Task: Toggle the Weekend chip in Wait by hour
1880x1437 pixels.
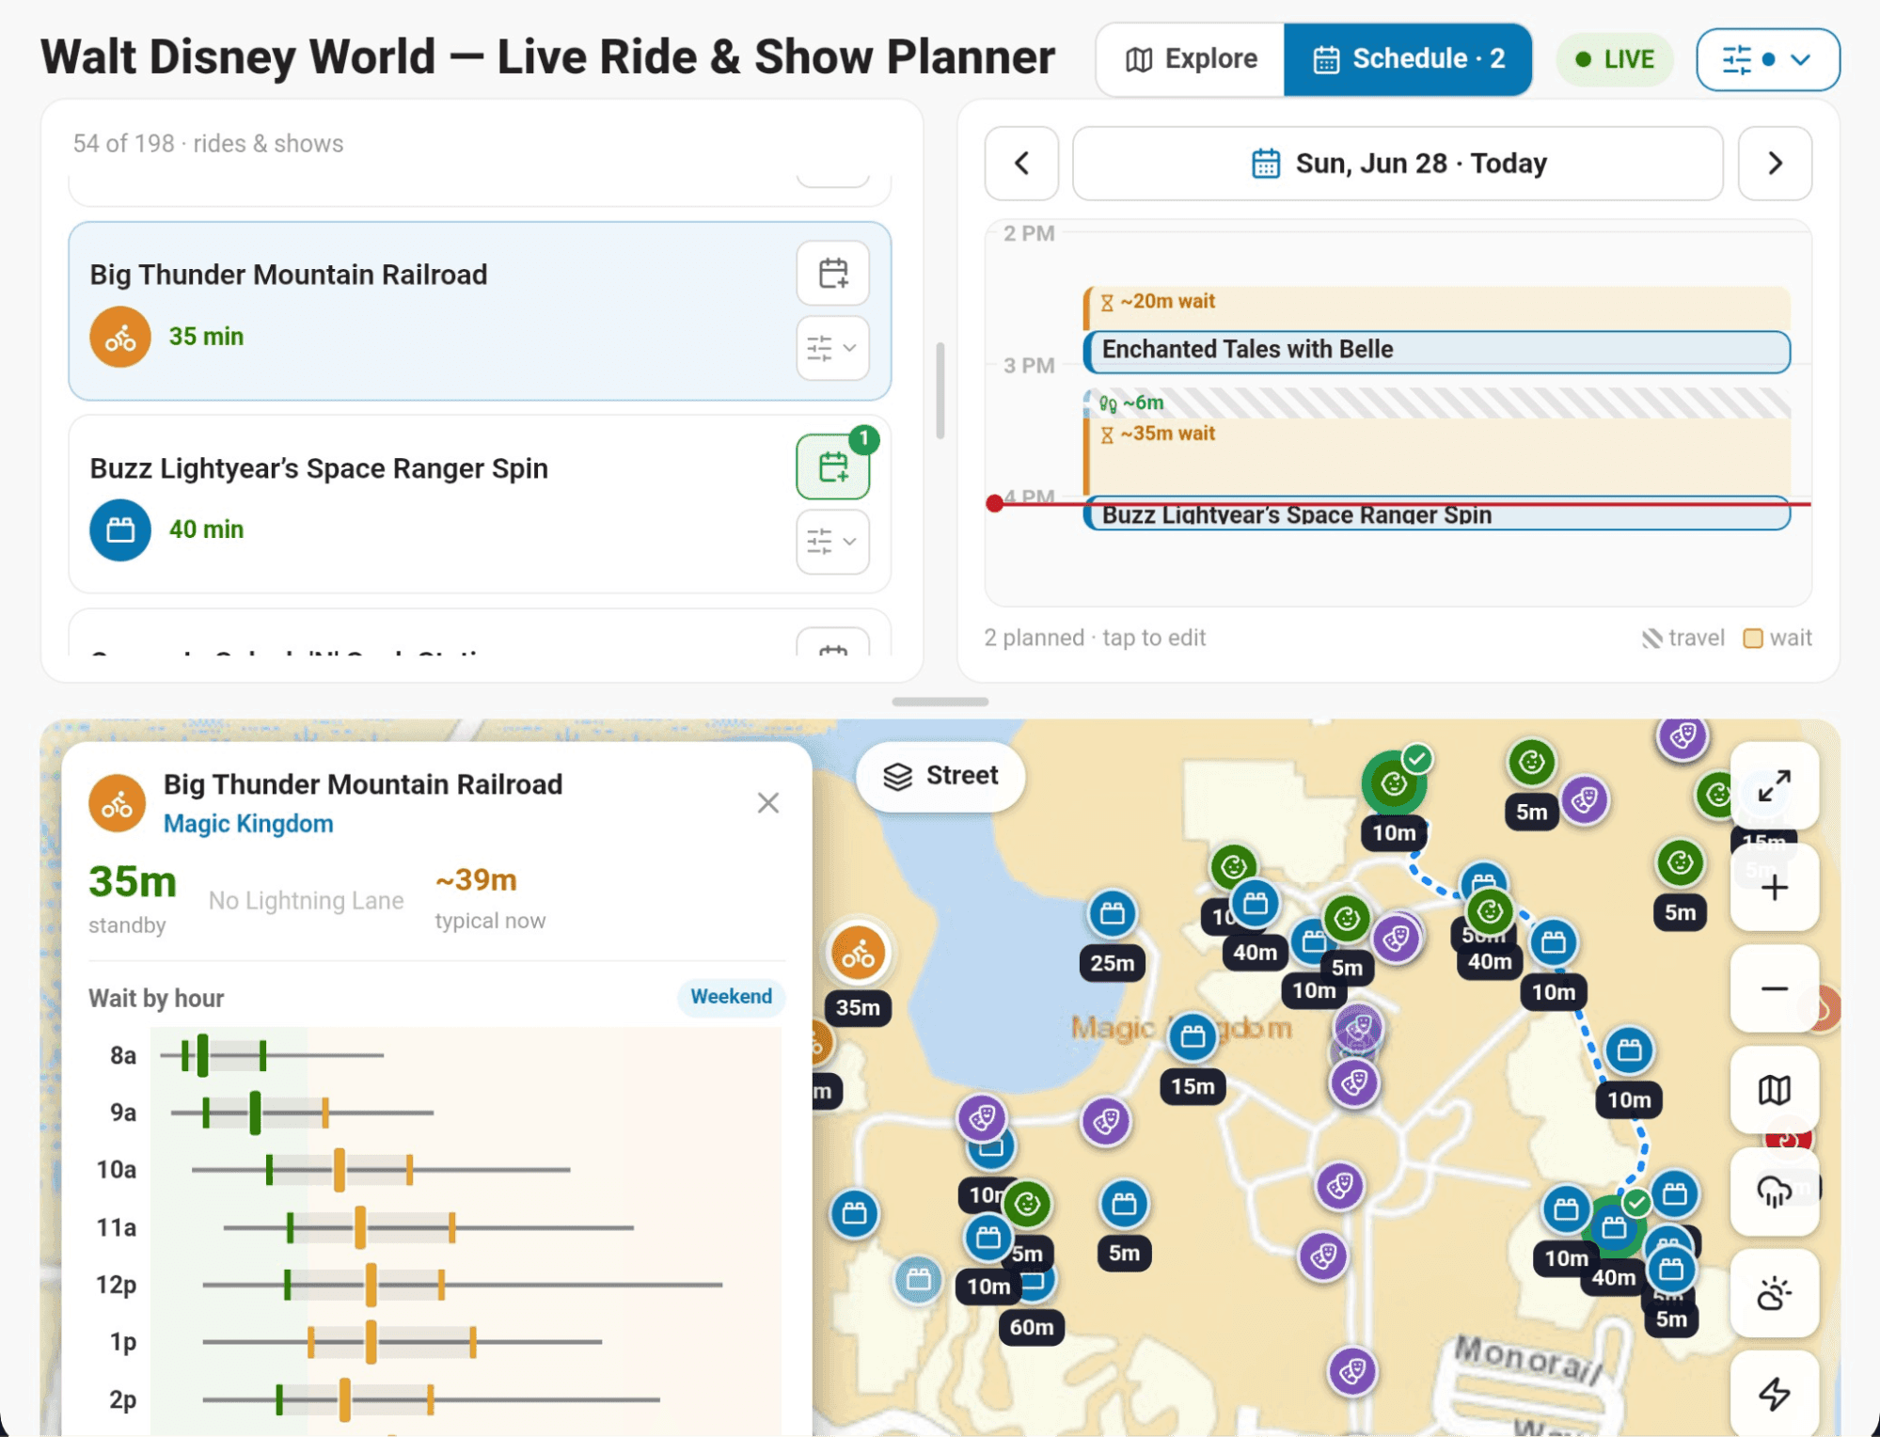Action: coord(731,997)
